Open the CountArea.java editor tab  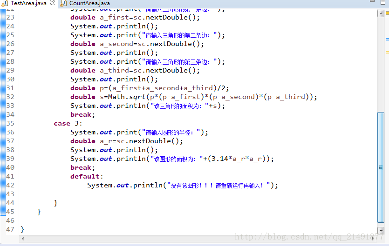click(x=89, y=3)
